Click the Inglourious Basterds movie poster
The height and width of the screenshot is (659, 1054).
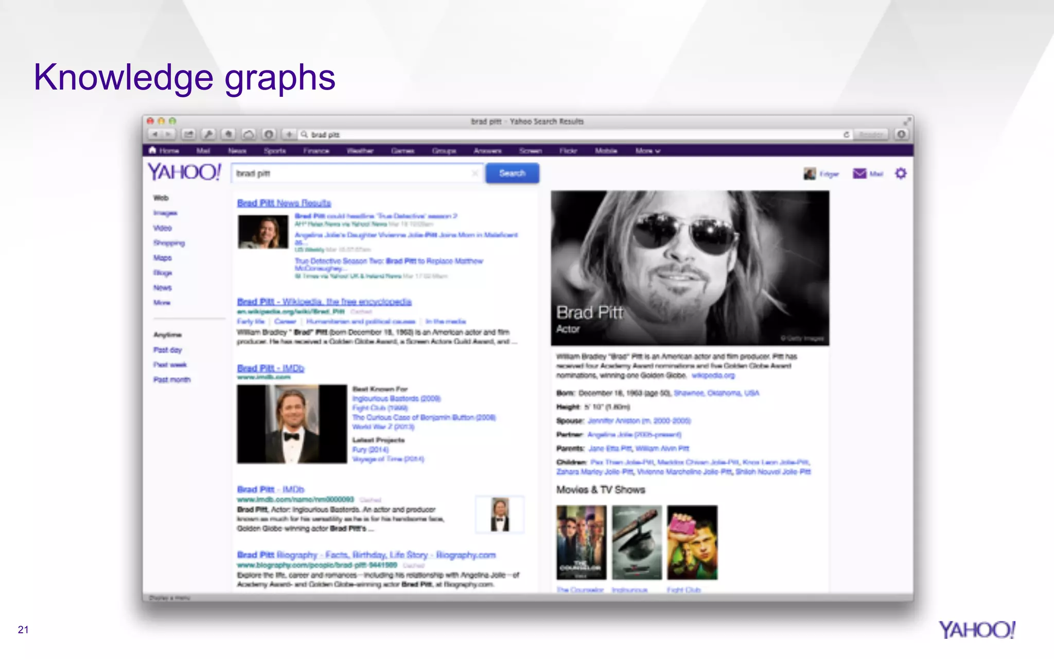coord(637,543)
